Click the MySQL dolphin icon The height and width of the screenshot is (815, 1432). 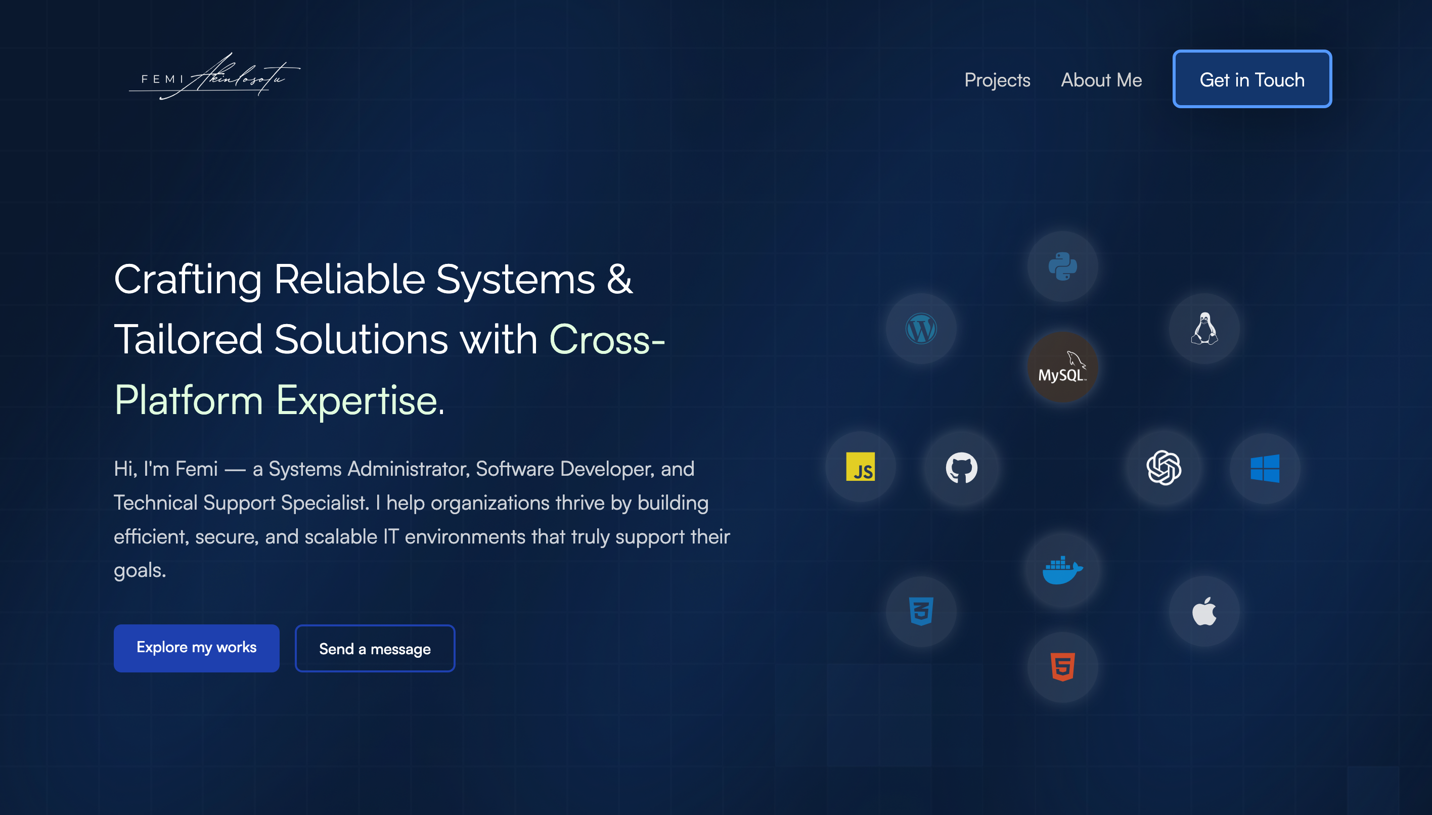pyautogui.click(x=1062, y=367)
